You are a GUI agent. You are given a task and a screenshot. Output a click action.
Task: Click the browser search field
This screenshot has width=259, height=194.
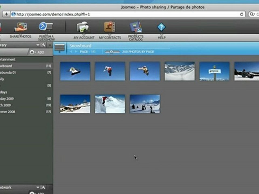[254, 14]
